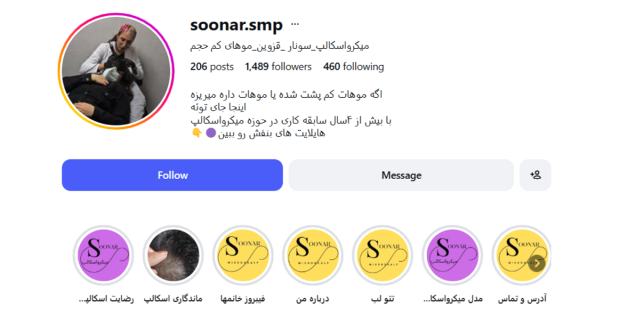Viewport: 635px width, 332px height.
Task: Open the رضایت اسکالپ purple highlight
Action: 104,255
